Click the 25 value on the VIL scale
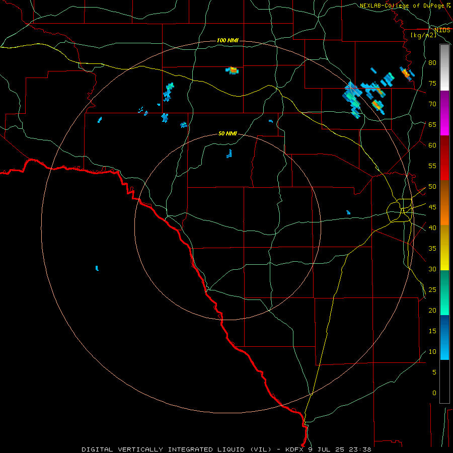The image size is (453, 453). tap(432, 290)
